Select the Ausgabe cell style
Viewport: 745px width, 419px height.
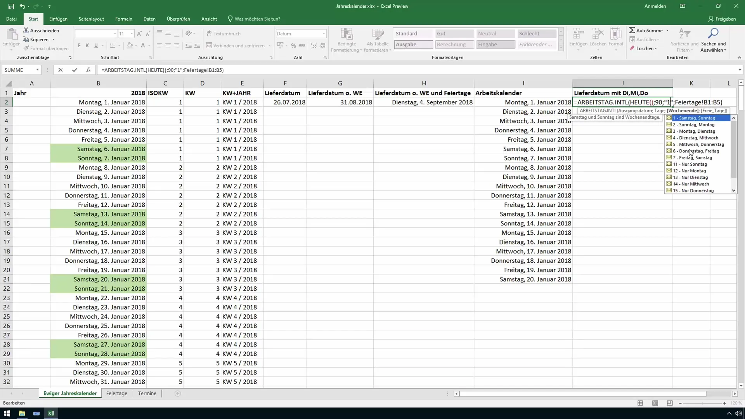[413, 45]
